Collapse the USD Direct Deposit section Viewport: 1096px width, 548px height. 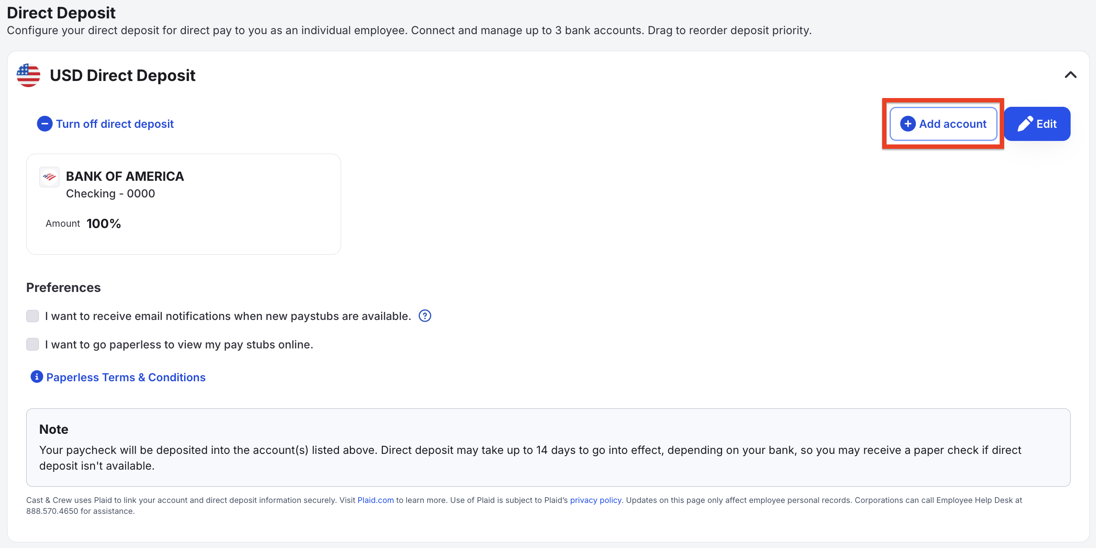pos(1070,75)
